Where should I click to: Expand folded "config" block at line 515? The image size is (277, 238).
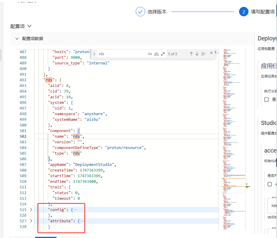point(31,210)
